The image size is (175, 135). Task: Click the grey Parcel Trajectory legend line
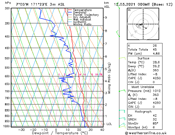tap(70, 15)
